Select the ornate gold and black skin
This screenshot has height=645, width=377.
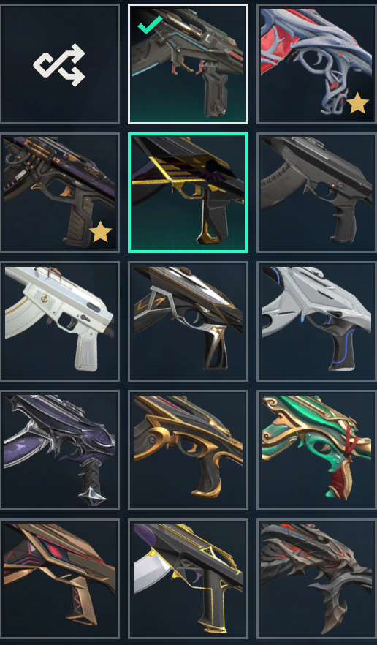(188, 450)
